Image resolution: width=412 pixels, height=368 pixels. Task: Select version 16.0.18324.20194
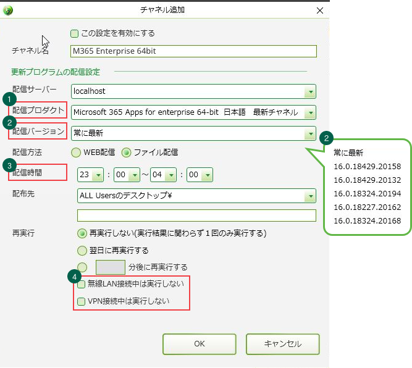(368, 194)
